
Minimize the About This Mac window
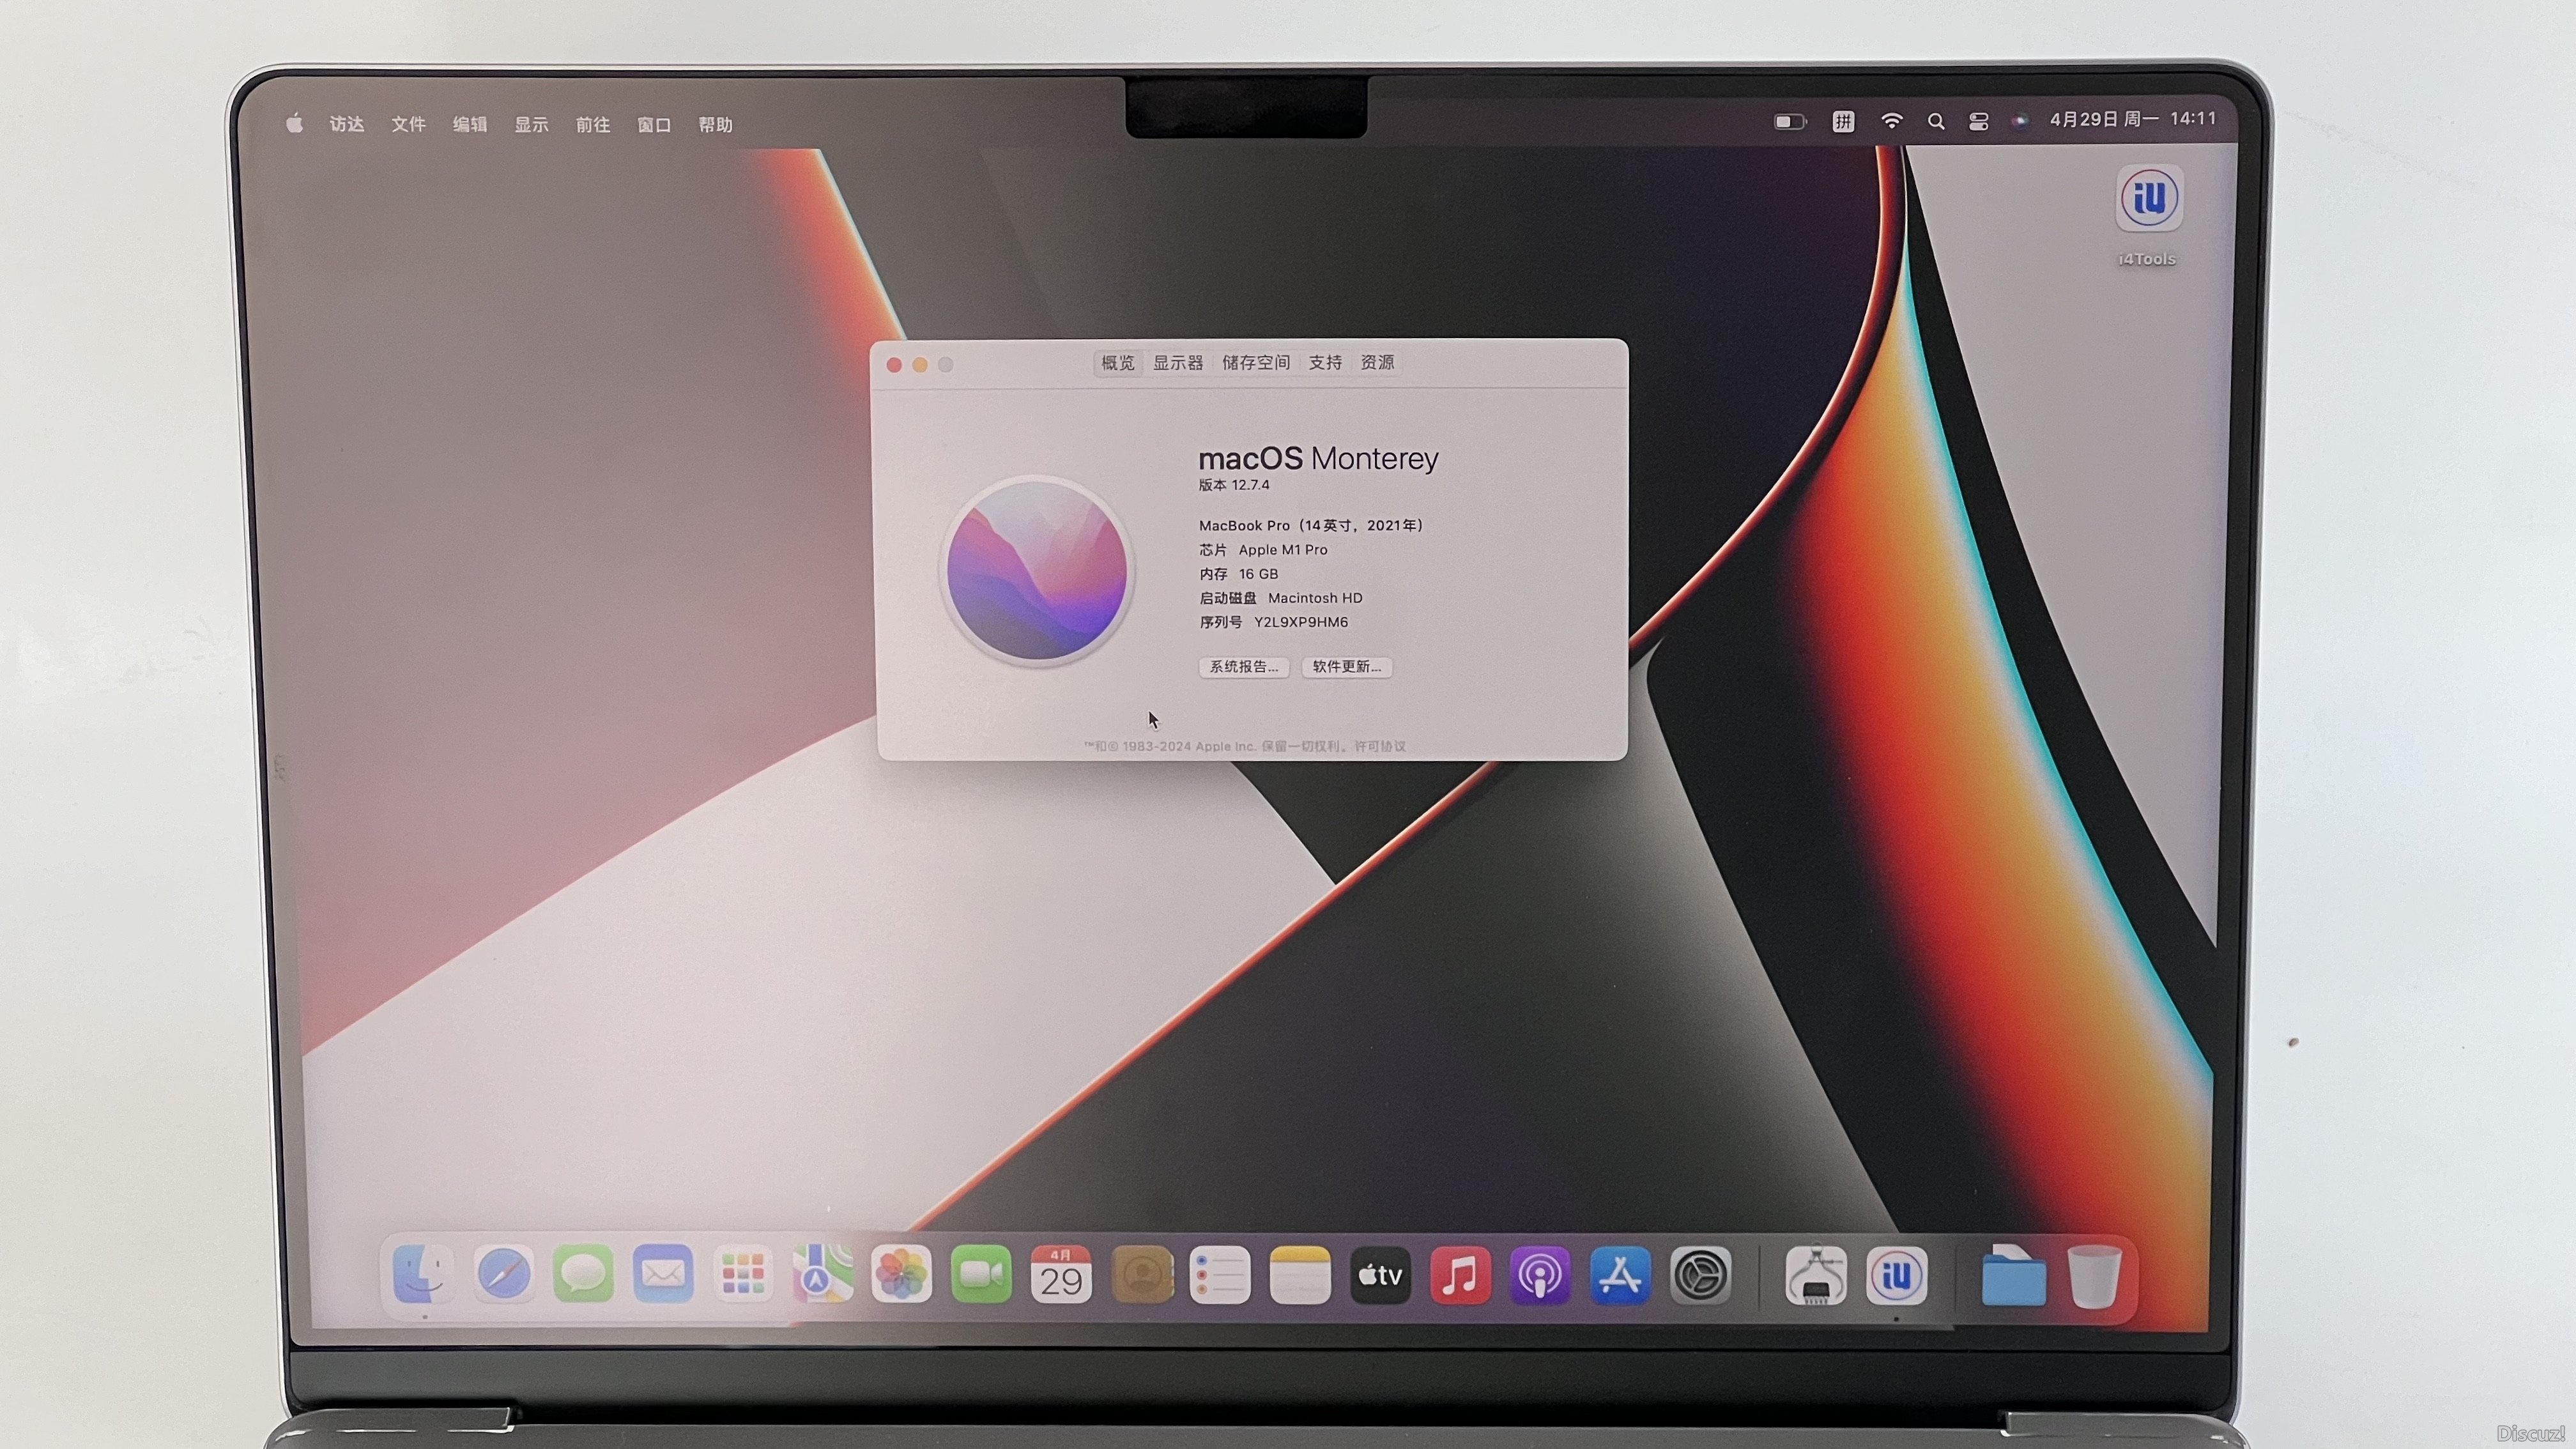(x=920, y=365)
